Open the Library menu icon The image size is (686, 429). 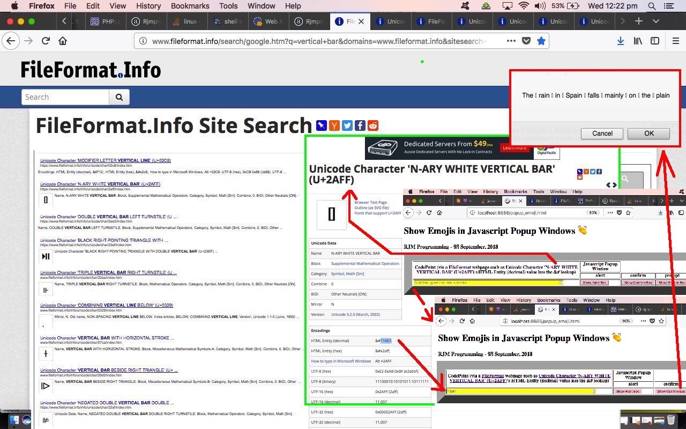(x=638, y=41)
